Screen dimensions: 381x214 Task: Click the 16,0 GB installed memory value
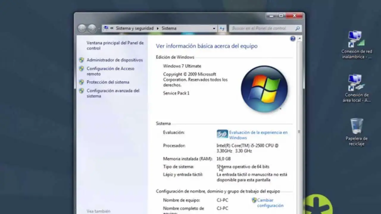tap(224, 159)
